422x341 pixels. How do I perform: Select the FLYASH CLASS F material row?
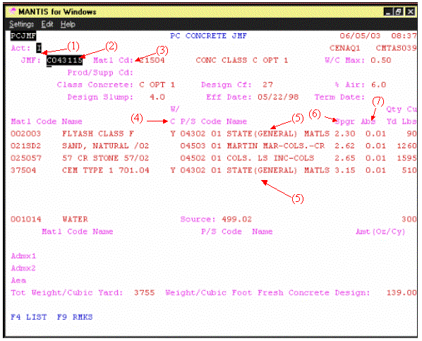tap(214, 133)
